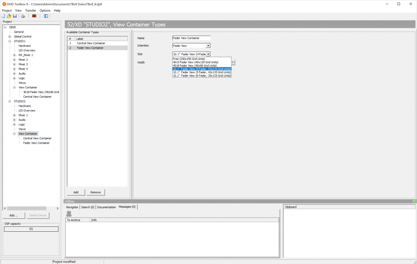Click the blue window view toolbar icon
The image size is (417, 264).
tap(46, 16)
